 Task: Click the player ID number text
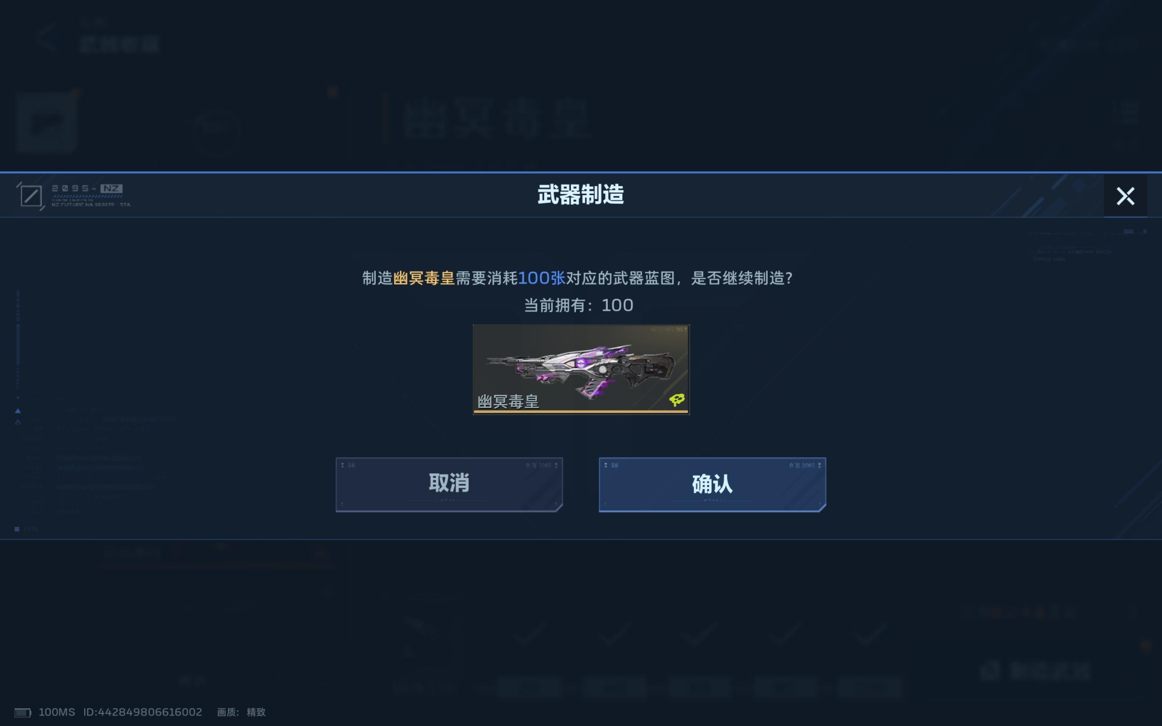(143, 712)
